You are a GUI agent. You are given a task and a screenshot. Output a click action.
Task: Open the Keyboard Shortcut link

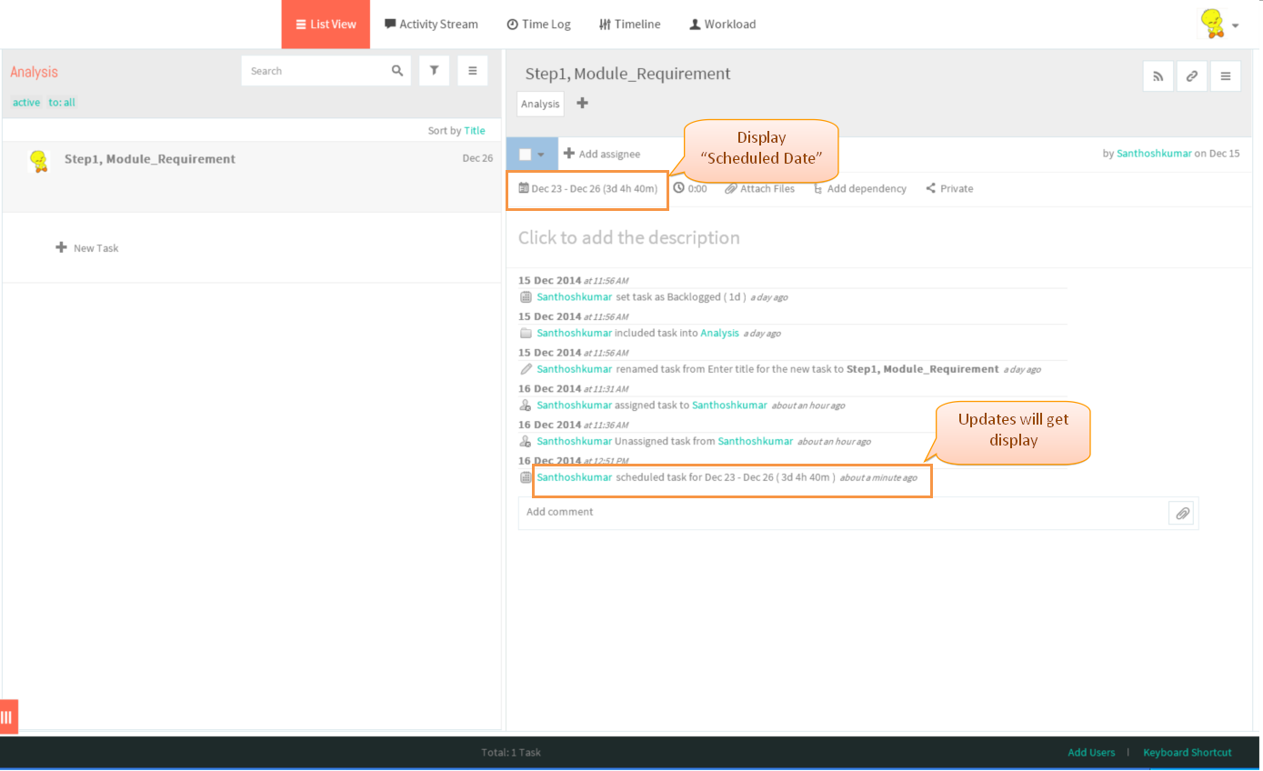1188,753
